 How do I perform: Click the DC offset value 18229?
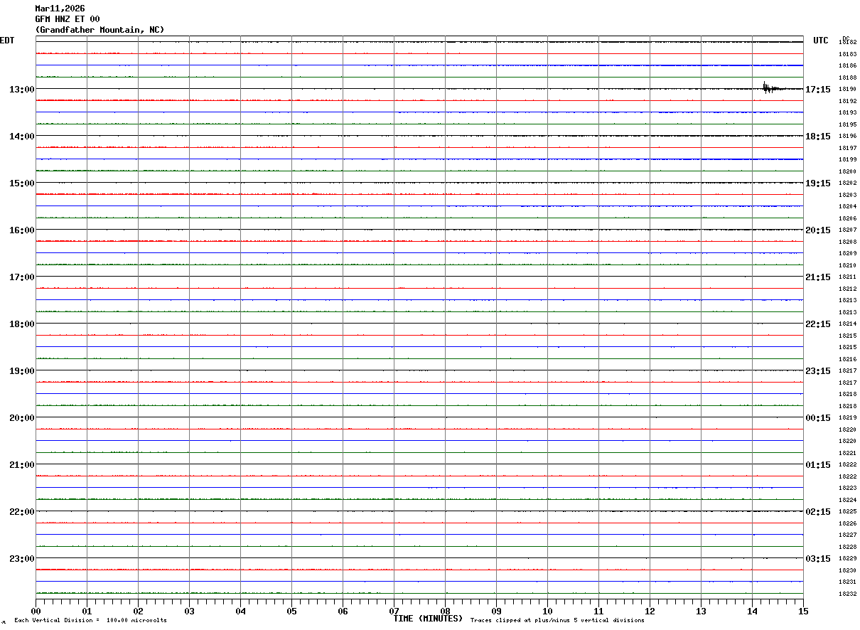coord(847,559)
